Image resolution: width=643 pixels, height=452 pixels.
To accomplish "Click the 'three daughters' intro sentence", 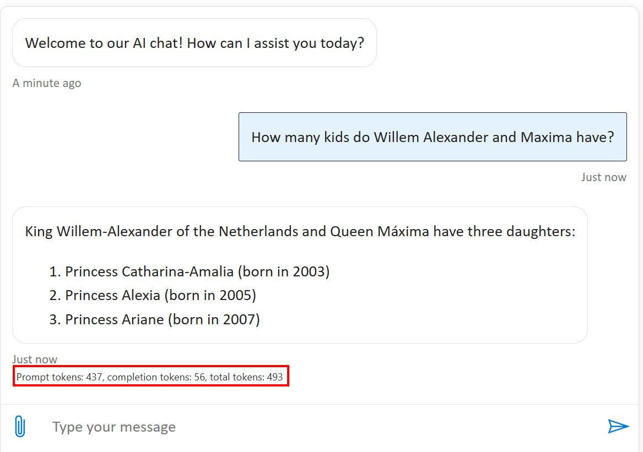I will (300, 231).
